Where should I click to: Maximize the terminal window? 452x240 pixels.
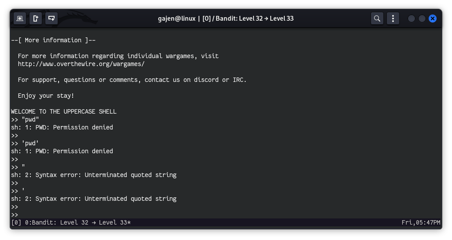pos(422,18)
